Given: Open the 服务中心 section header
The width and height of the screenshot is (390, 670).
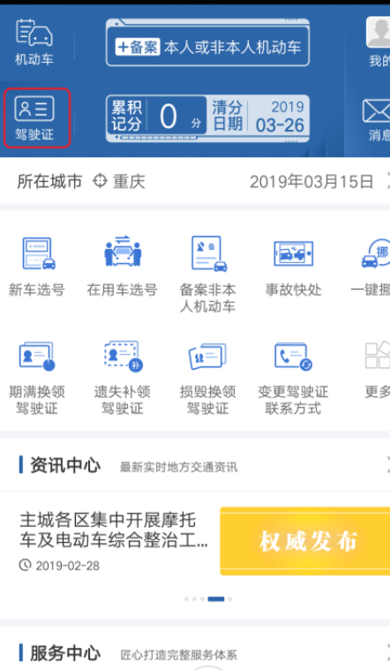Looking at the screenshot, I should click(x=65, y=653).
